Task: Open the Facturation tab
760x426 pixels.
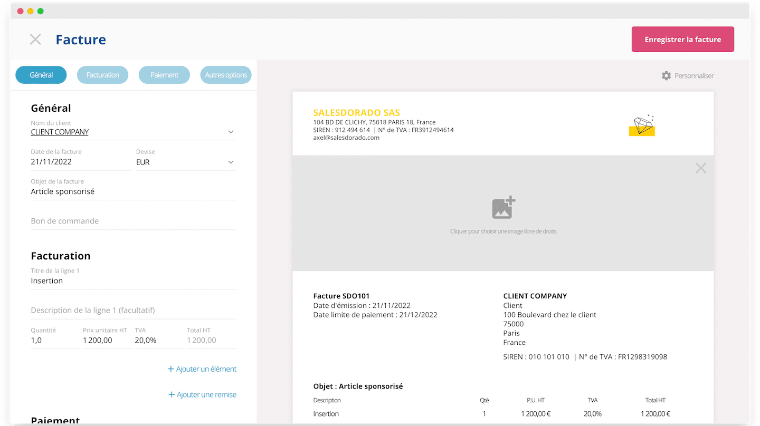Action: 103,75
